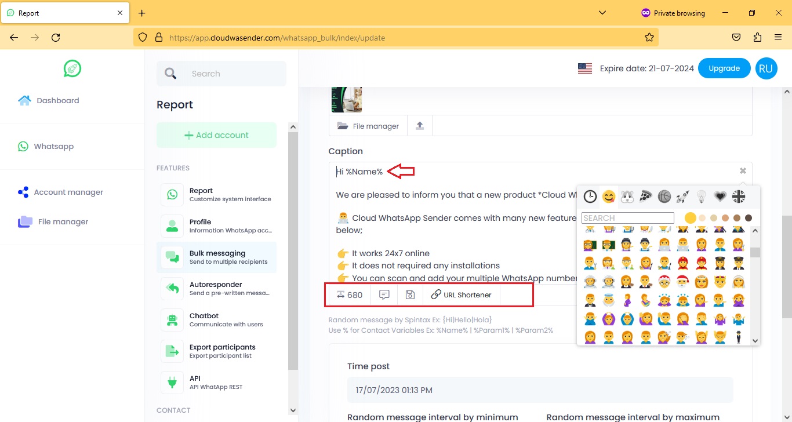Open the recent emojis clock tab
The width and height of the screenshot is (792, 422).
coord(590,197)
